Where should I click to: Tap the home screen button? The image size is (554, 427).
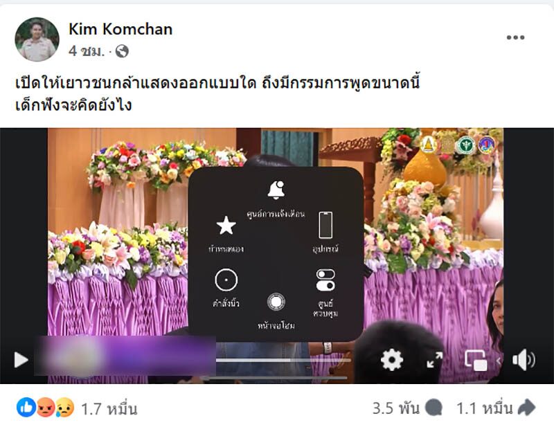(276, 302)
